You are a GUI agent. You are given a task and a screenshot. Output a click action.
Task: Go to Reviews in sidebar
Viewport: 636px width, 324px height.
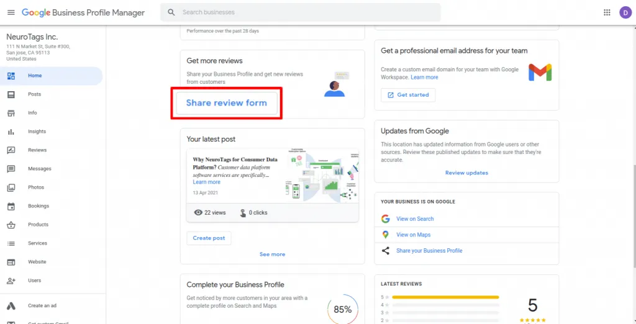(37, 150)
